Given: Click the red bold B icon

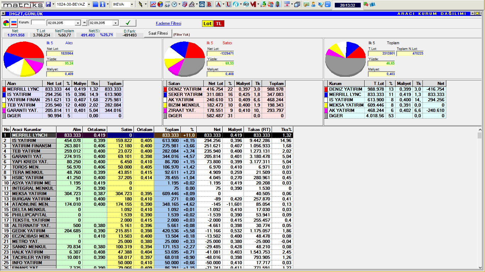Looking at the screenshot, I should pos(209,5).
